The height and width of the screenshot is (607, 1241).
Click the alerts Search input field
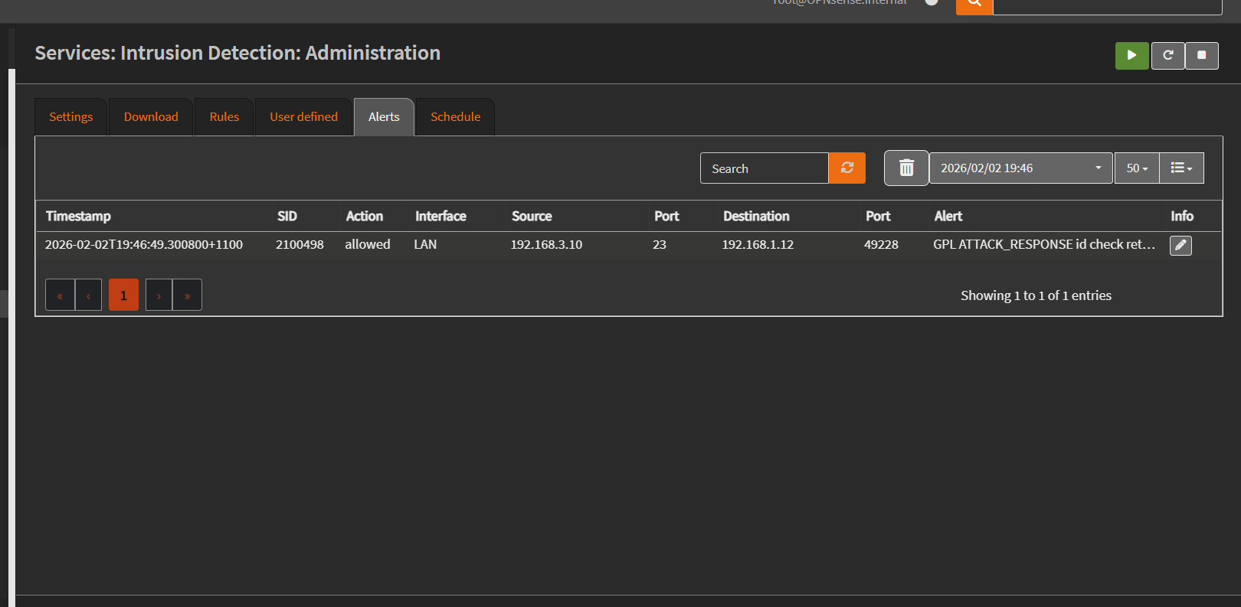pos(764,168)
